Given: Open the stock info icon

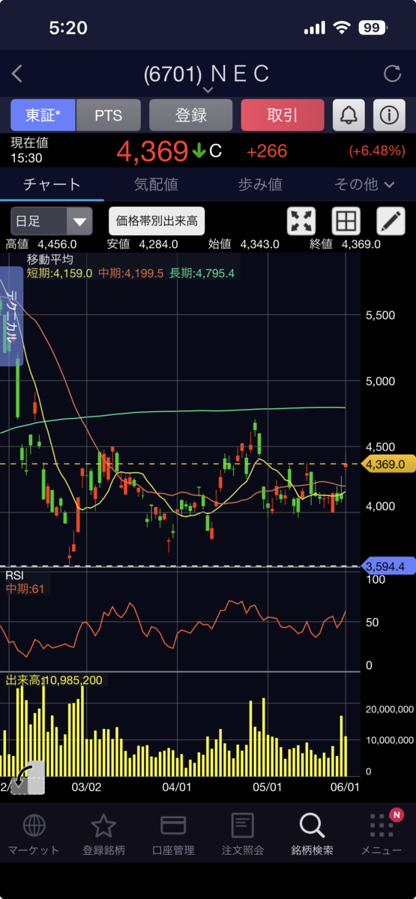Looking at the screenshot, I should tap(388, 115).
